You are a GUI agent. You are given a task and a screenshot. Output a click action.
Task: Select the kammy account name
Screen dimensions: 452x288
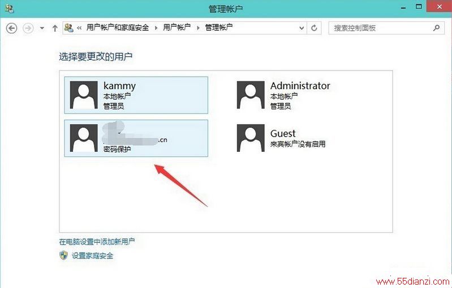pos(119,86)
